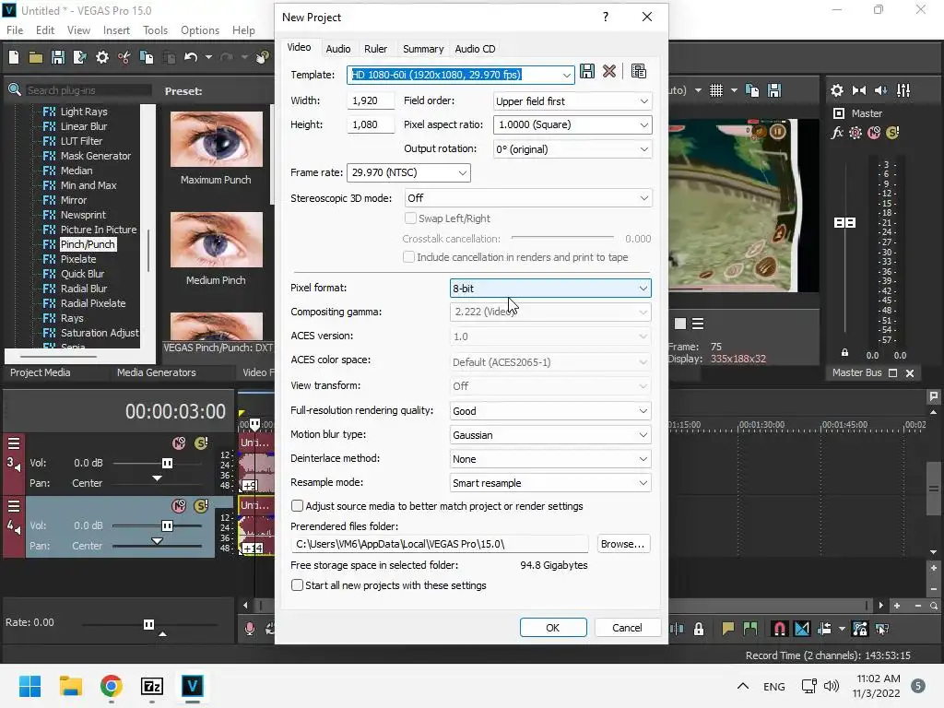Open the Resample mode dropdown
Viewport: 944px width, 708px height.
pyautogui.click(x=550, y=483)
